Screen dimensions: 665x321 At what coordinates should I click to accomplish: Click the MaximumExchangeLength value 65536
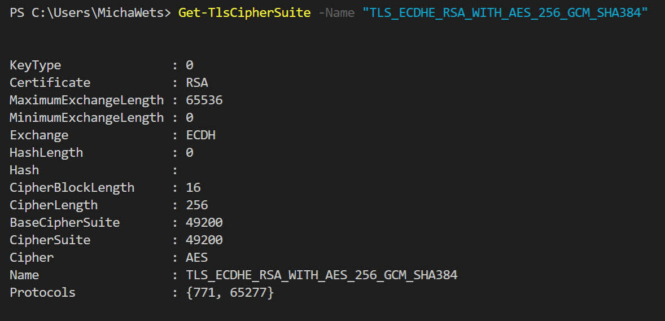click(204, 100)
